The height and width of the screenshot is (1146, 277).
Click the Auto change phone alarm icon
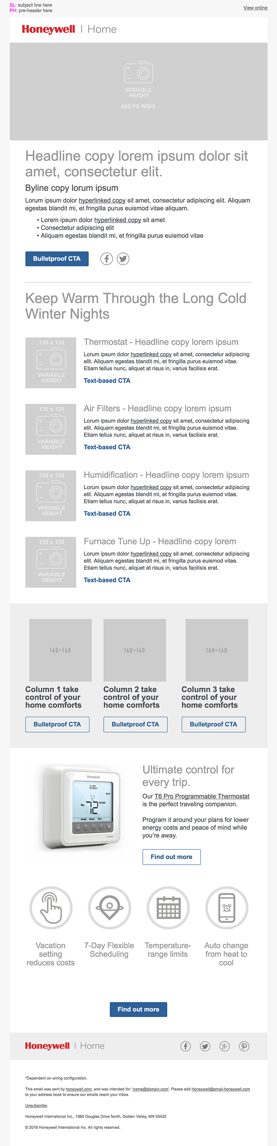(226, 908)
